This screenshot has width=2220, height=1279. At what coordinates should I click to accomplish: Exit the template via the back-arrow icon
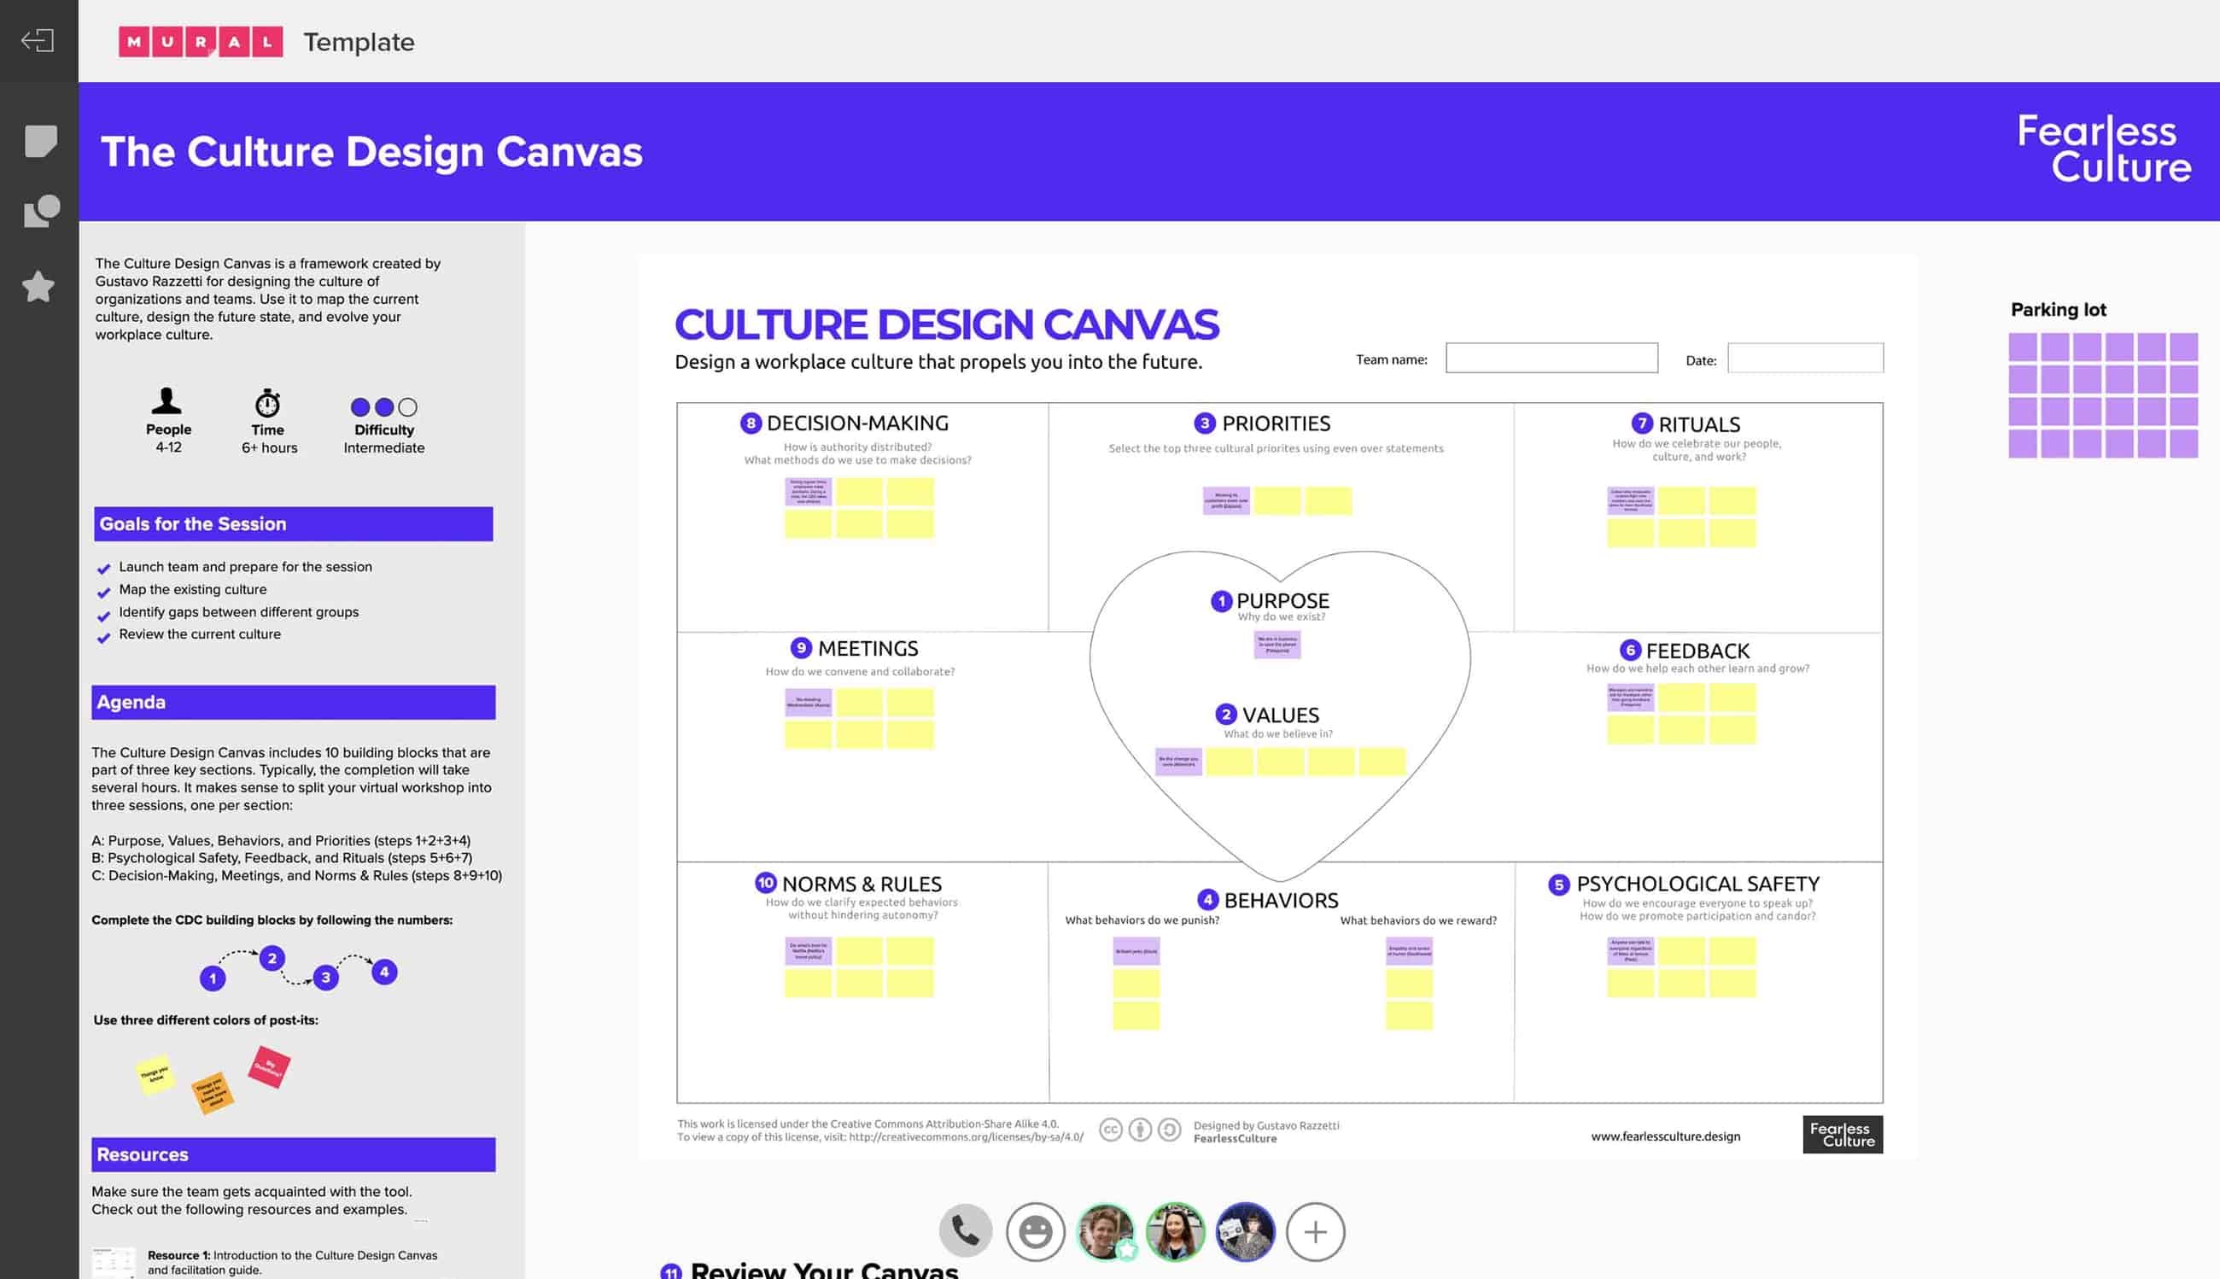point(38,40)
